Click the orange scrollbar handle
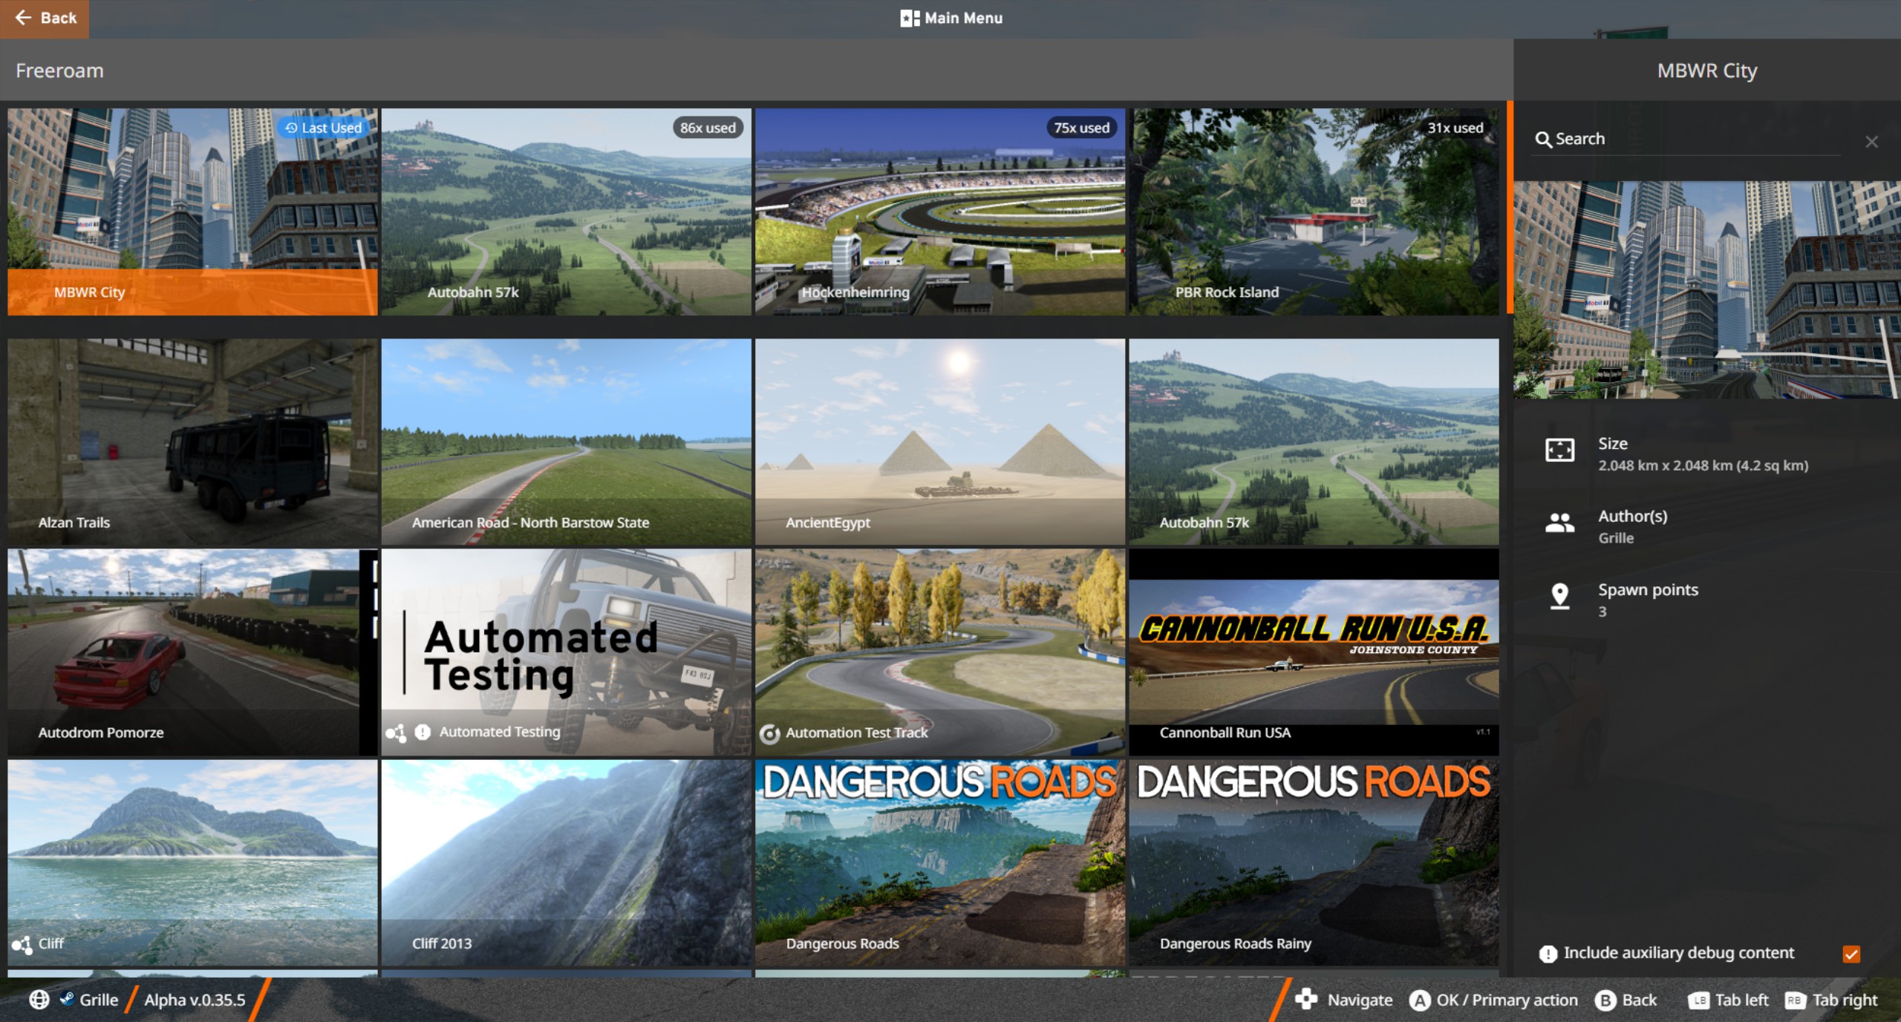 click(1510, 207)
